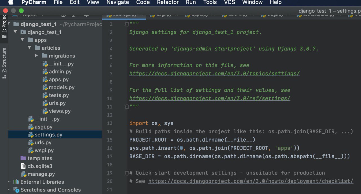Open the File menu
This screenshot has width=361, height=194.
point(58,3)
